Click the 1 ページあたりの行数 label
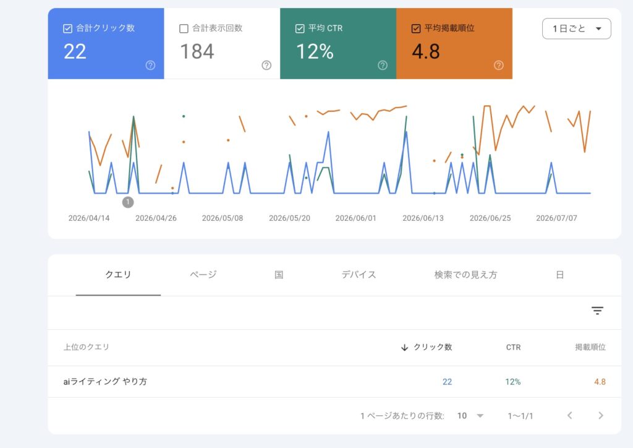The width and height of the screenshot is (633, 448). pyautogui.click(x=402, y=416)
